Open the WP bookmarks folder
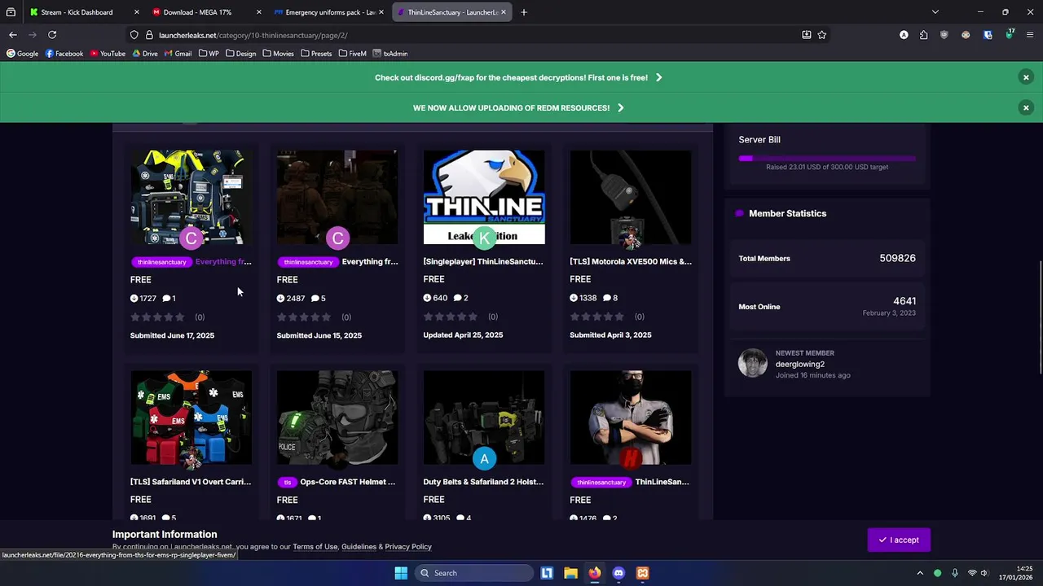 (x=209, y=54)
